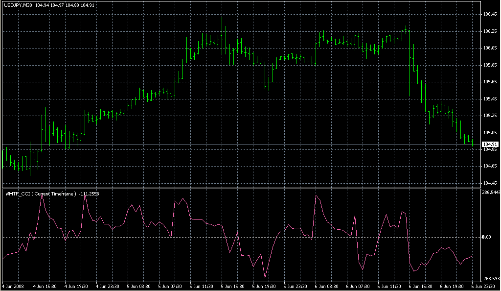Click the 4 Jun 15:30 time label
The width and height of the screenshot is (501, 291).
[x=45, y=287]
